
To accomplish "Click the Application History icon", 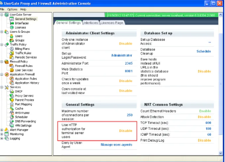I will pyautogui.click(x=12, y=83).
